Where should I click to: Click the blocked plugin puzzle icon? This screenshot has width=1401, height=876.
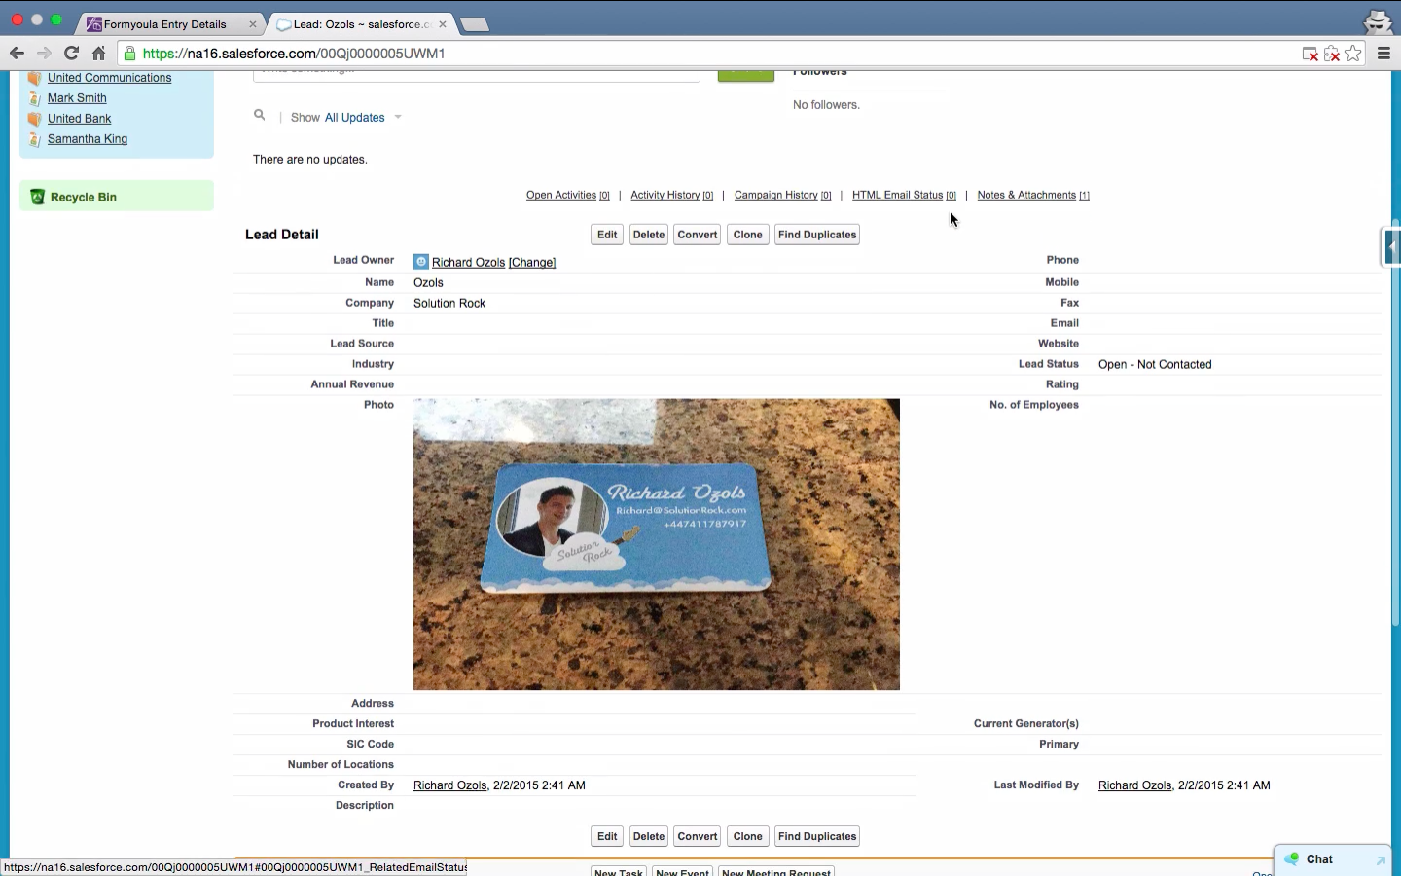point(1332,54)
